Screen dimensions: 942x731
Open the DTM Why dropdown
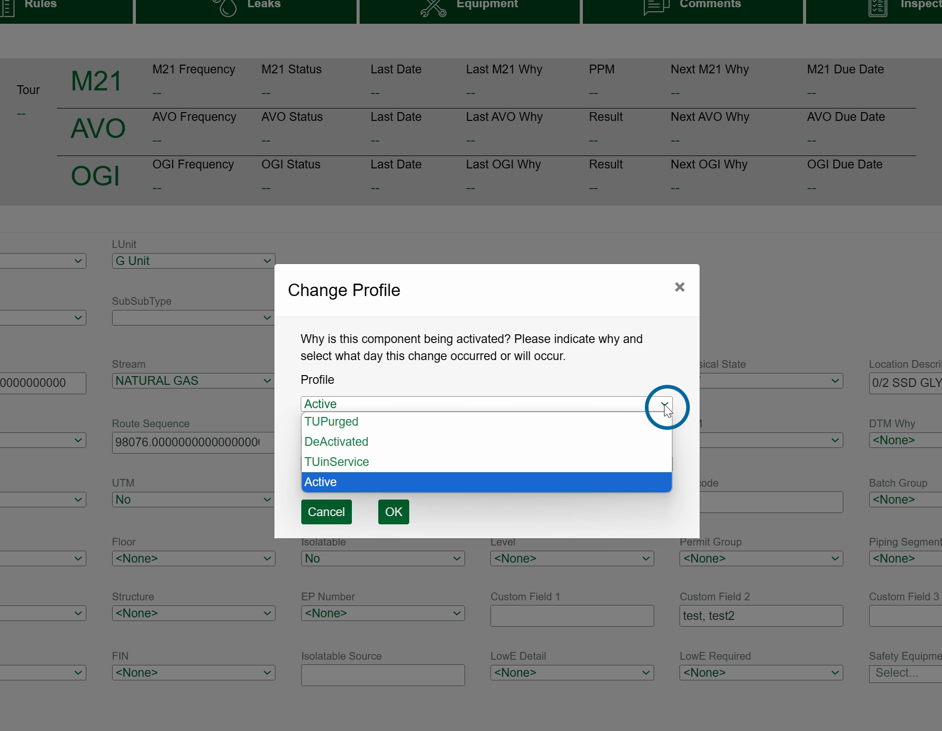pos(905,440)
